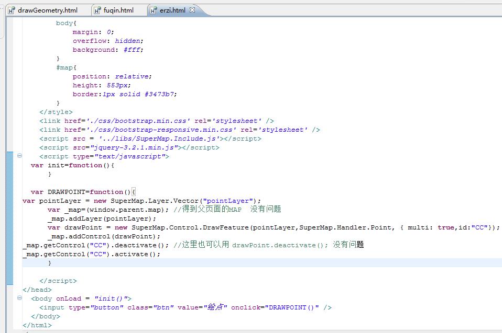Click the '#map{' selector line
Image resolution: width=502 pixels, height=333 pixels.
66,67
